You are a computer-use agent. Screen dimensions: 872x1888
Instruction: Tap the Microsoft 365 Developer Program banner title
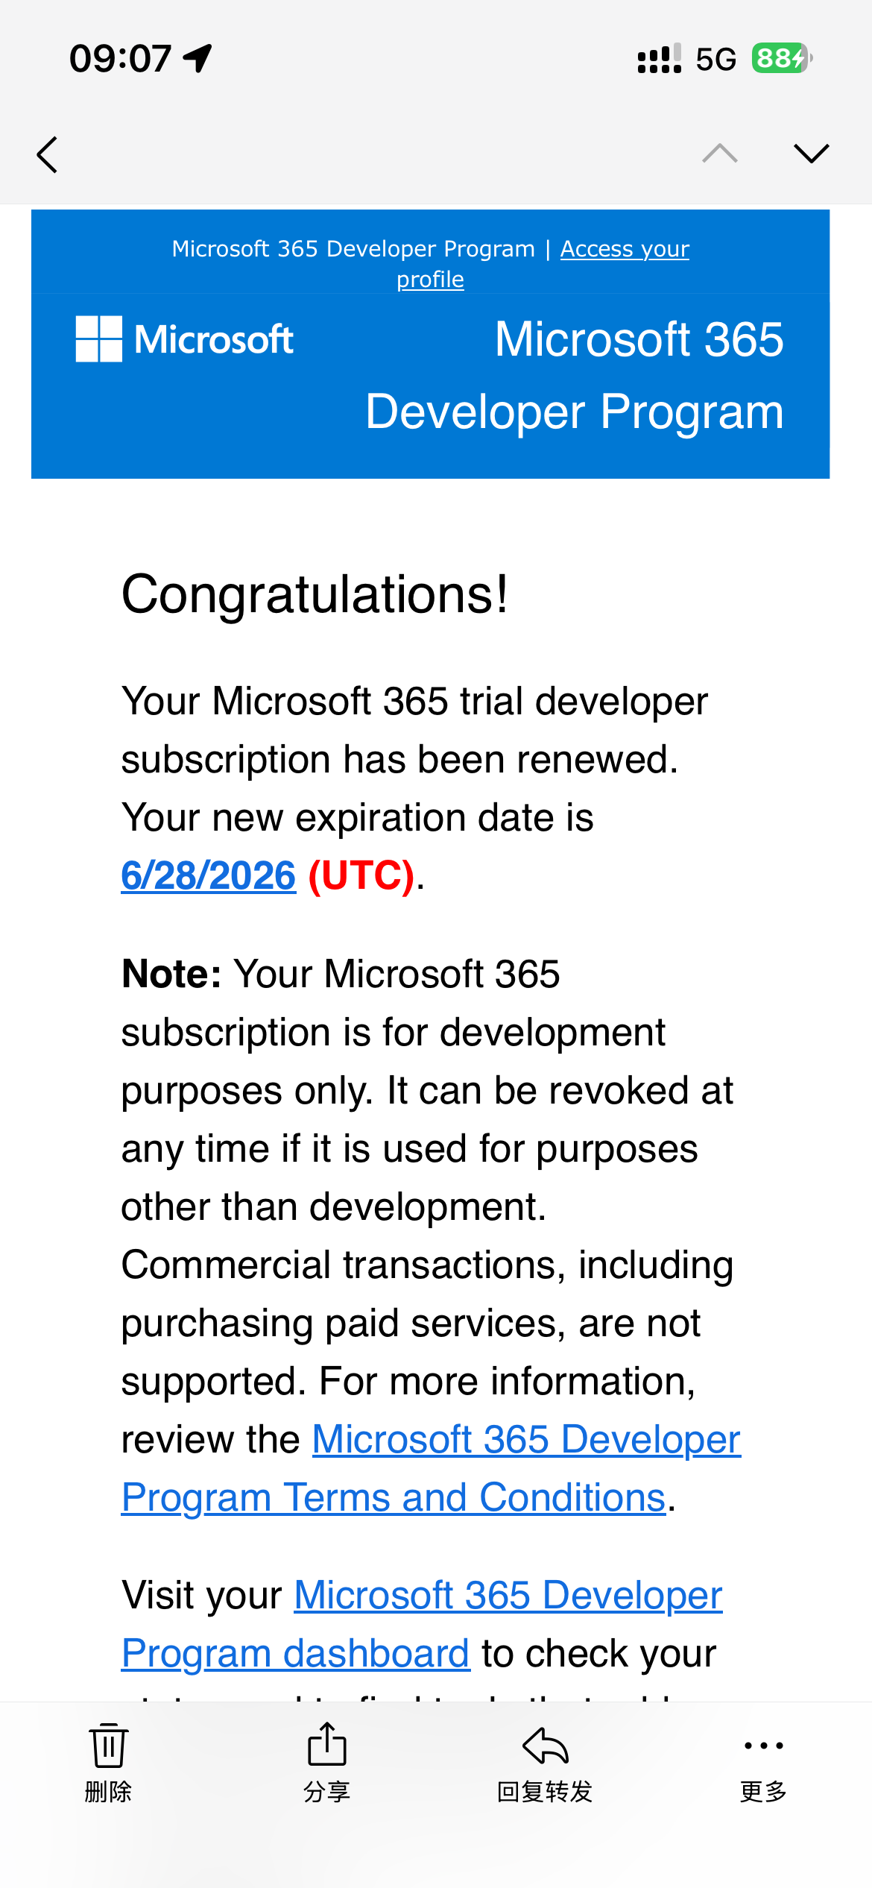pos(575,375)
